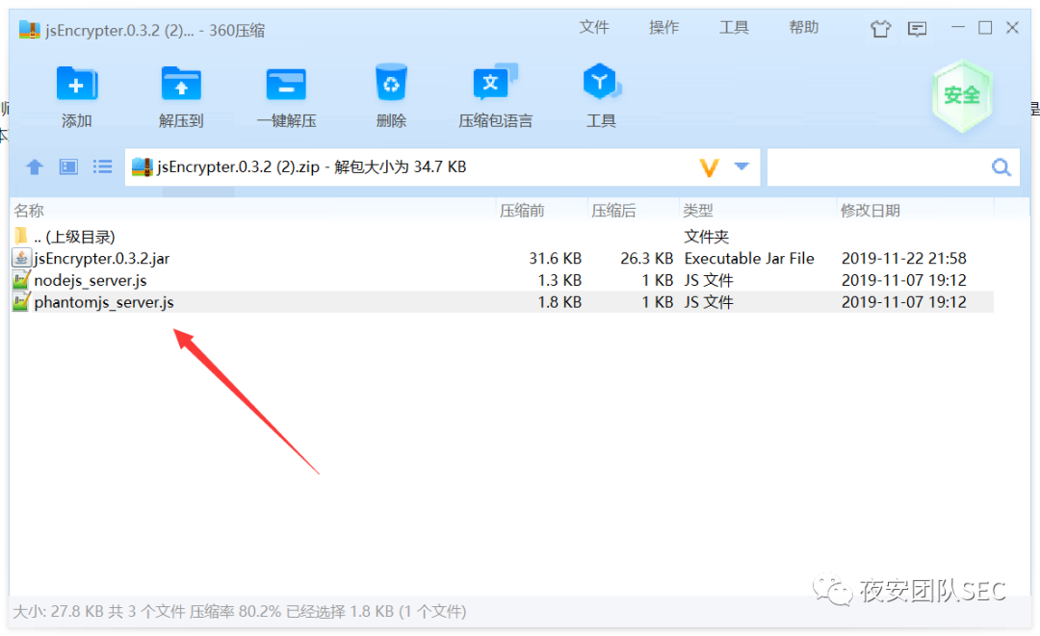Click the 2019-11-22 21:58 date cell
Image resolution: width=1040 pixels, height=636 pixels.
coord(904,259)
